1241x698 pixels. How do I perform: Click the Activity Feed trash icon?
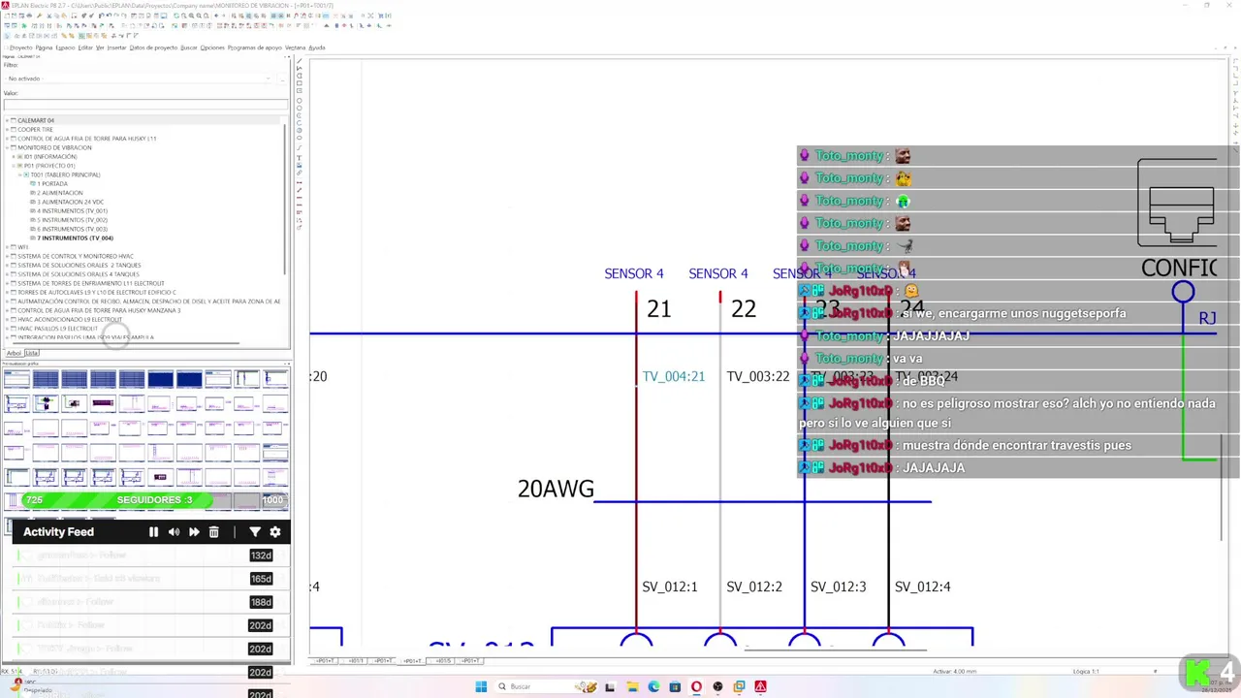tap(214, 532)
